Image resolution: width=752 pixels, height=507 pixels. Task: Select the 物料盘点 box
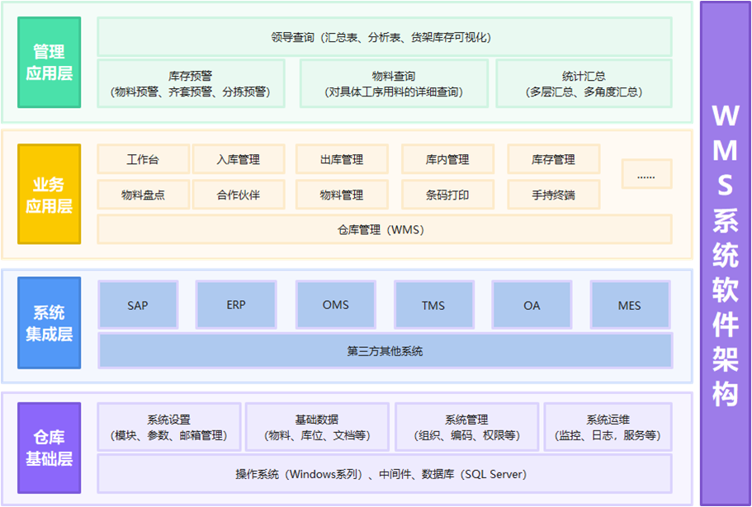pyautogui.click(x=144, y=195)
